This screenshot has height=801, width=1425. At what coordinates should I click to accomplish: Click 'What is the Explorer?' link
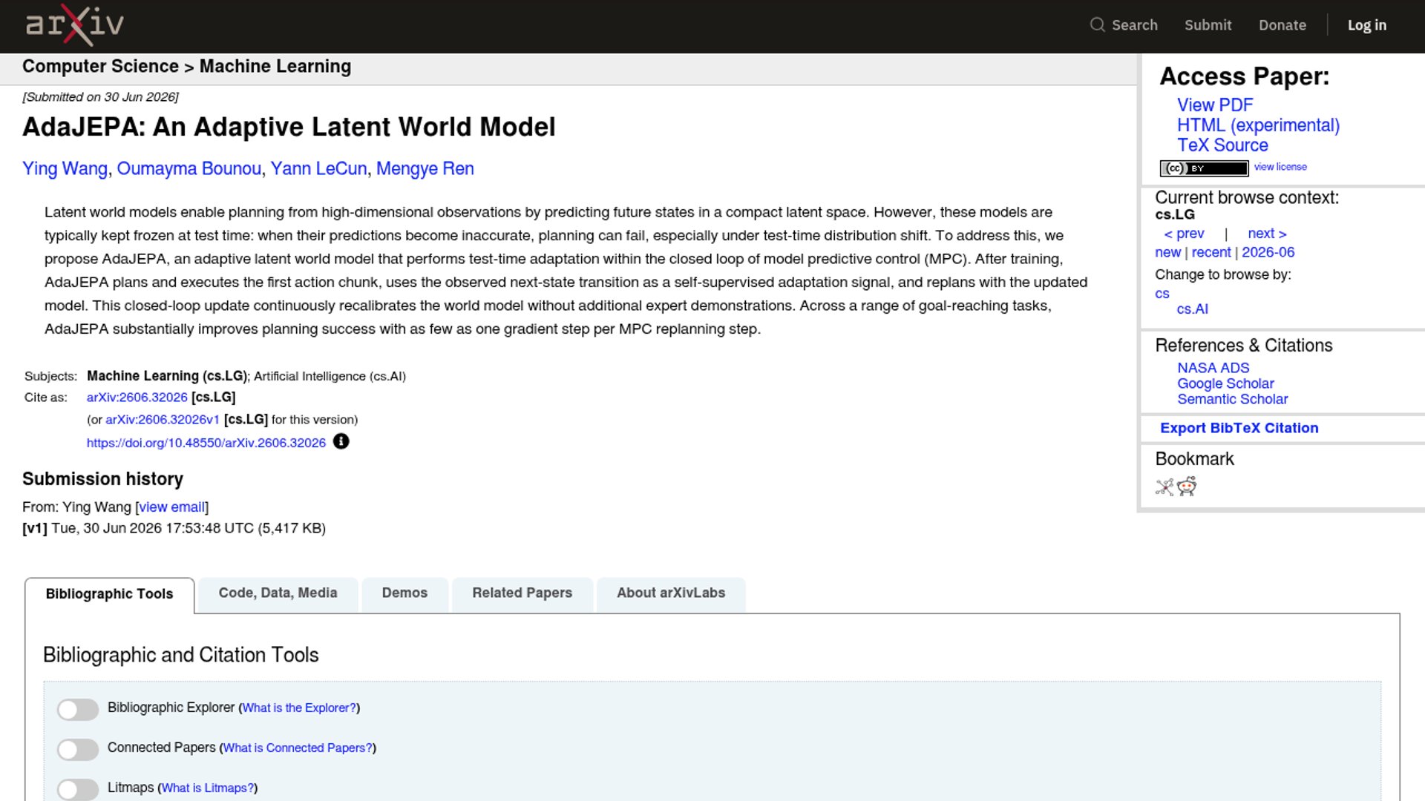(299, 708)
